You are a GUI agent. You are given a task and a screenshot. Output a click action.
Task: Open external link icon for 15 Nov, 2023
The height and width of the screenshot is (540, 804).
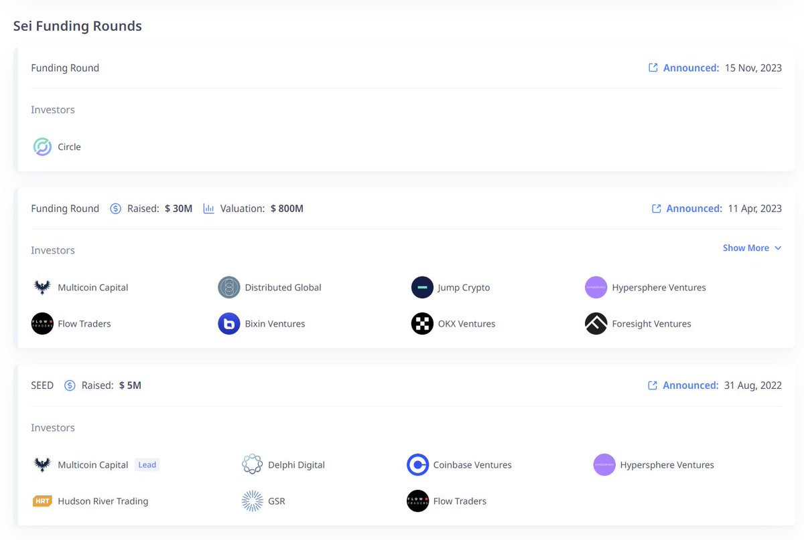(653, 68)
